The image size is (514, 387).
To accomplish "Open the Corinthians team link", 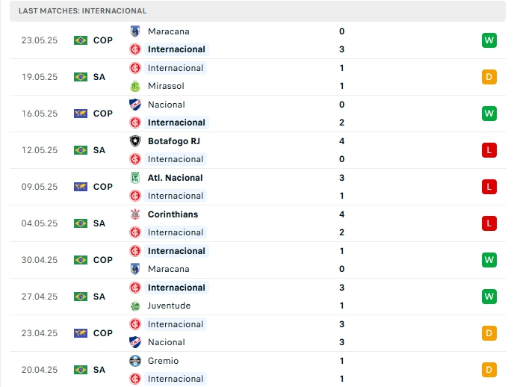I will point(173,214).
